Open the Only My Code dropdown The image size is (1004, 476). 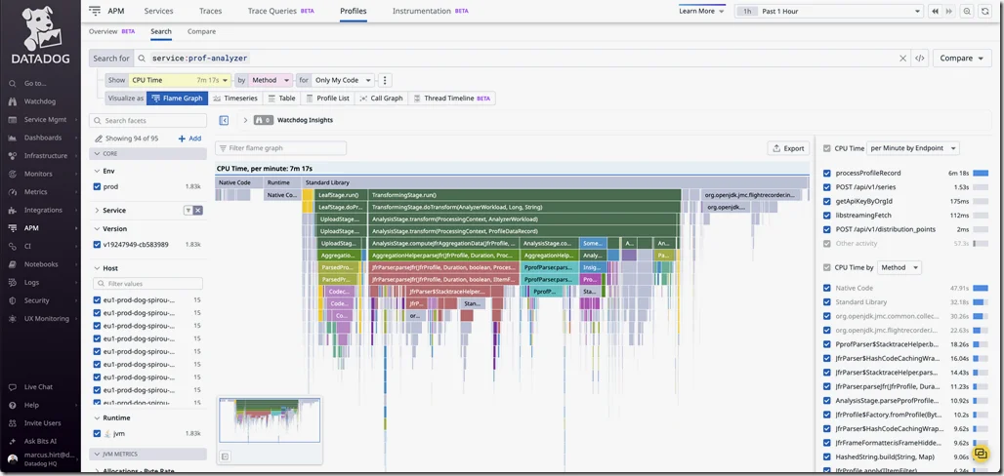pos(343,80)
